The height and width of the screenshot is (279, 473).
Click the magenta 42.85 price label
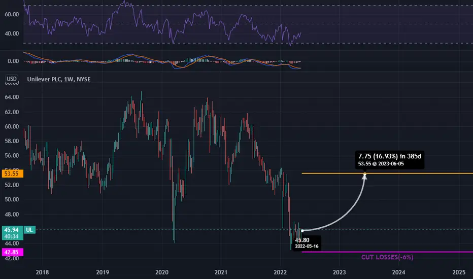coord(12,252)
